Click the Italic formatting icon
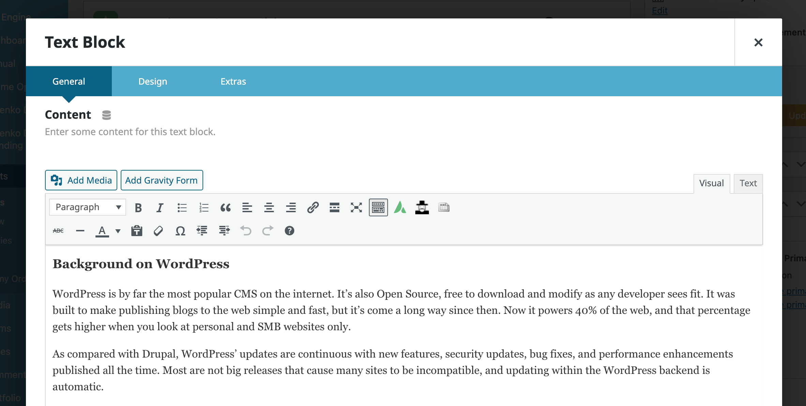This screenshot has height=406, width=806. coord(159,207)
